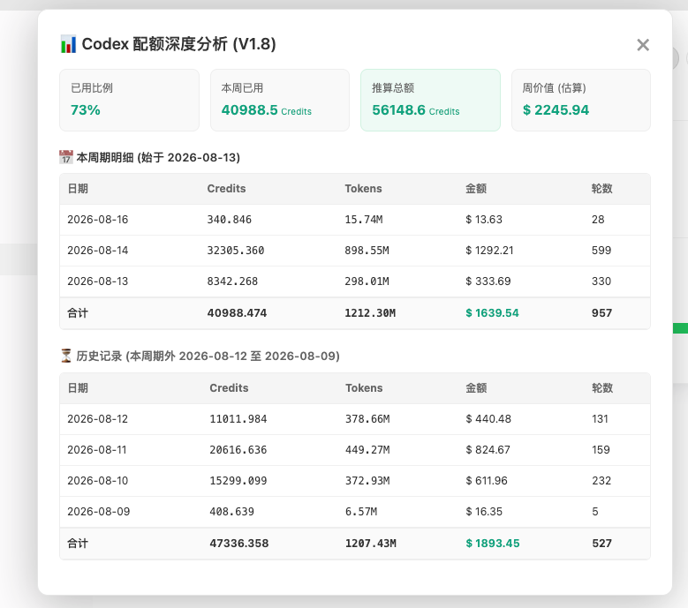Click the amount $ 333.69
Image resolution: width=688 pixels, height=608 pixels.
[x=488, y=281]
